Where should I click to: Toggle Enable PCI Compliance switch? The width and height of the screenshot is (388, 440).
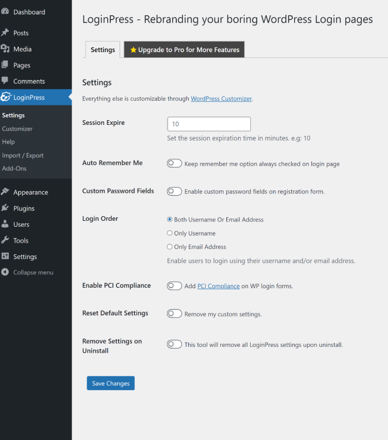174,286
